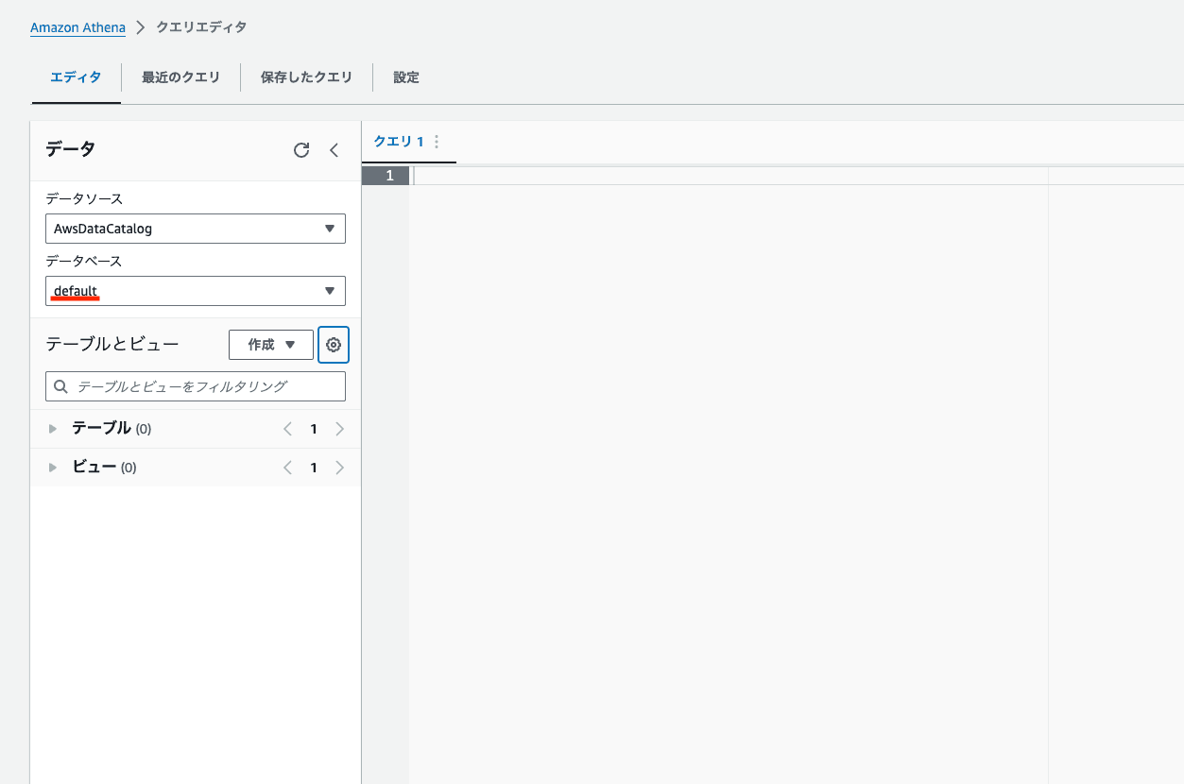Screen dimensions: 1184x784
Task: Select the クエリ 1 query tab
Action: (x=399, y=142)
